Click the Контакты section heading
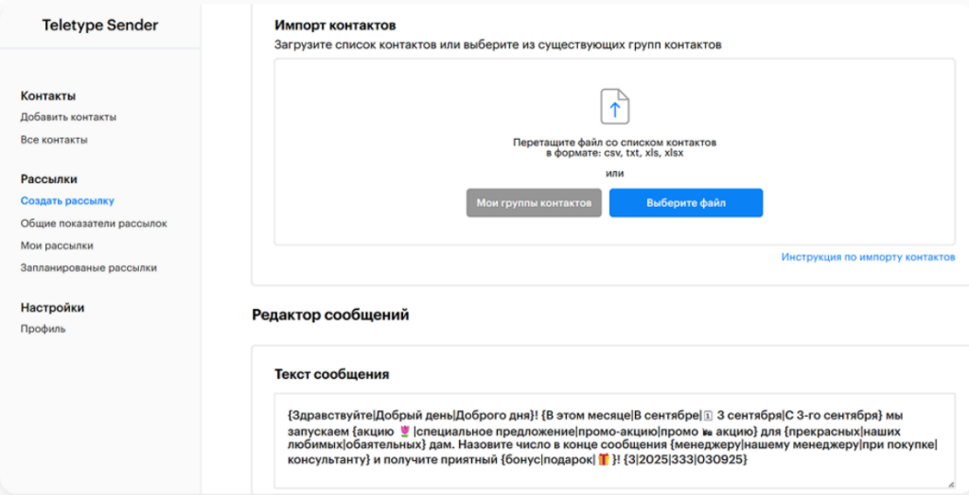Screen dimensions: 969x495 tap(48, 95)
